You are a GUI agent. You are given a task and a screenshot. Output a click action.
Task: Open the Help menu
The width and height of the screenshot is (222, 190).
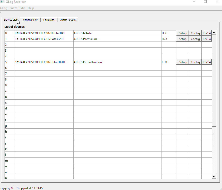click(31, 8)
